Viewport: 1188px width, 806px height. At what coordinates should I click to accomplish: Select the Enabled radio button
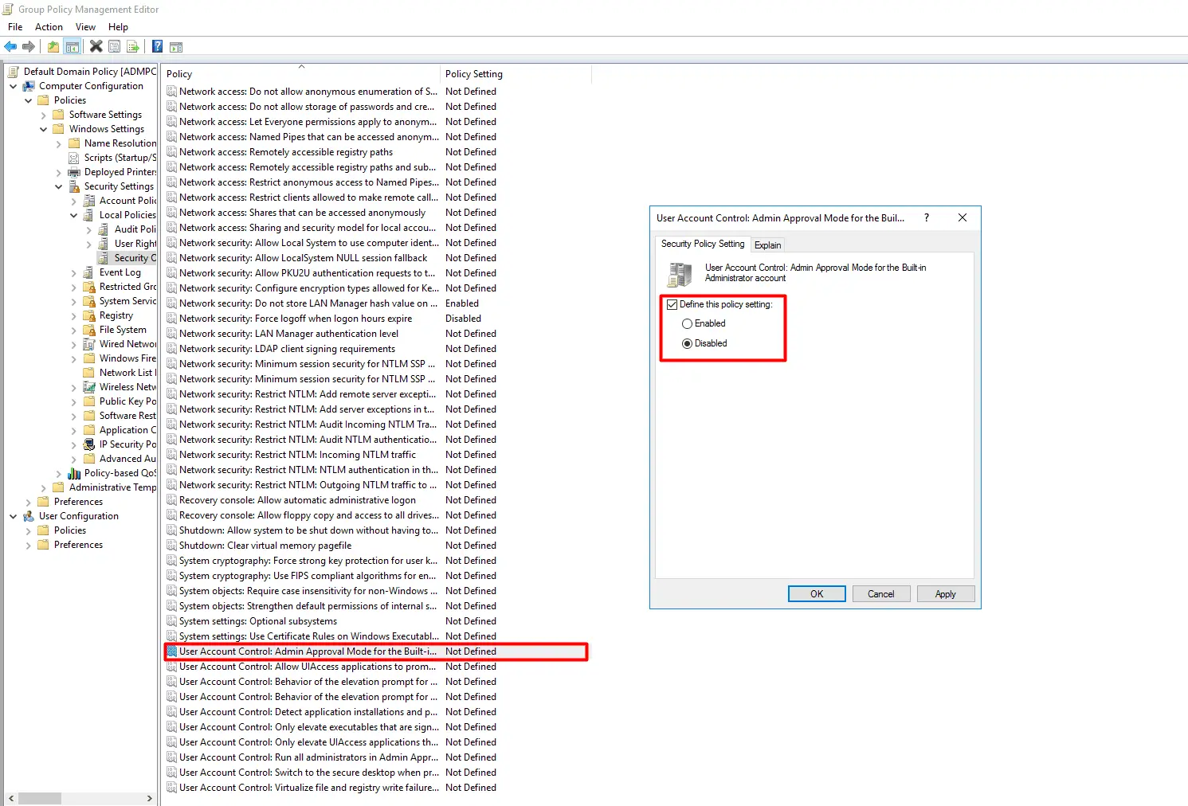(687, 323)
